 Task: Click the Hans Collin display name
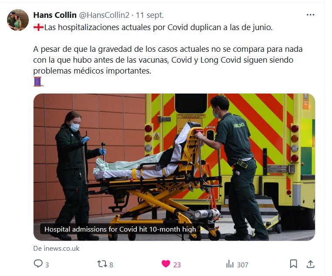pyautogui.click(x=55, y=15)
